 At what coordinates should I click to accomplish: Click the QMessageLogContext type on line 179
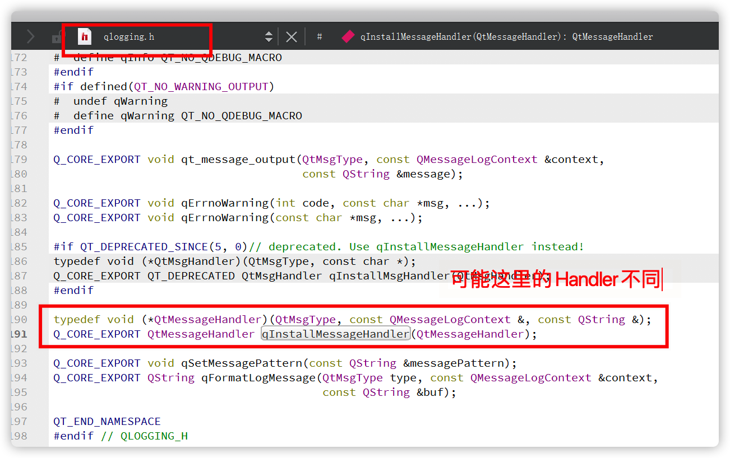coord(477,159)
